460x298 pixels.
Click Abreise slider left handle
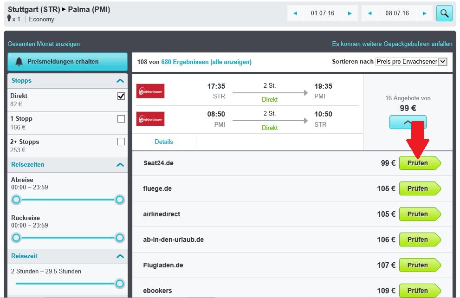(16, 200)
